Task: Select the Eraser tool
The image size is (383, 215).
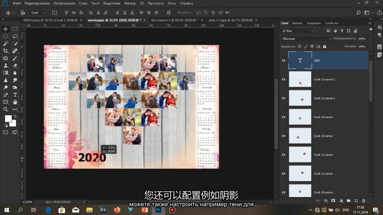Action: 15,66
